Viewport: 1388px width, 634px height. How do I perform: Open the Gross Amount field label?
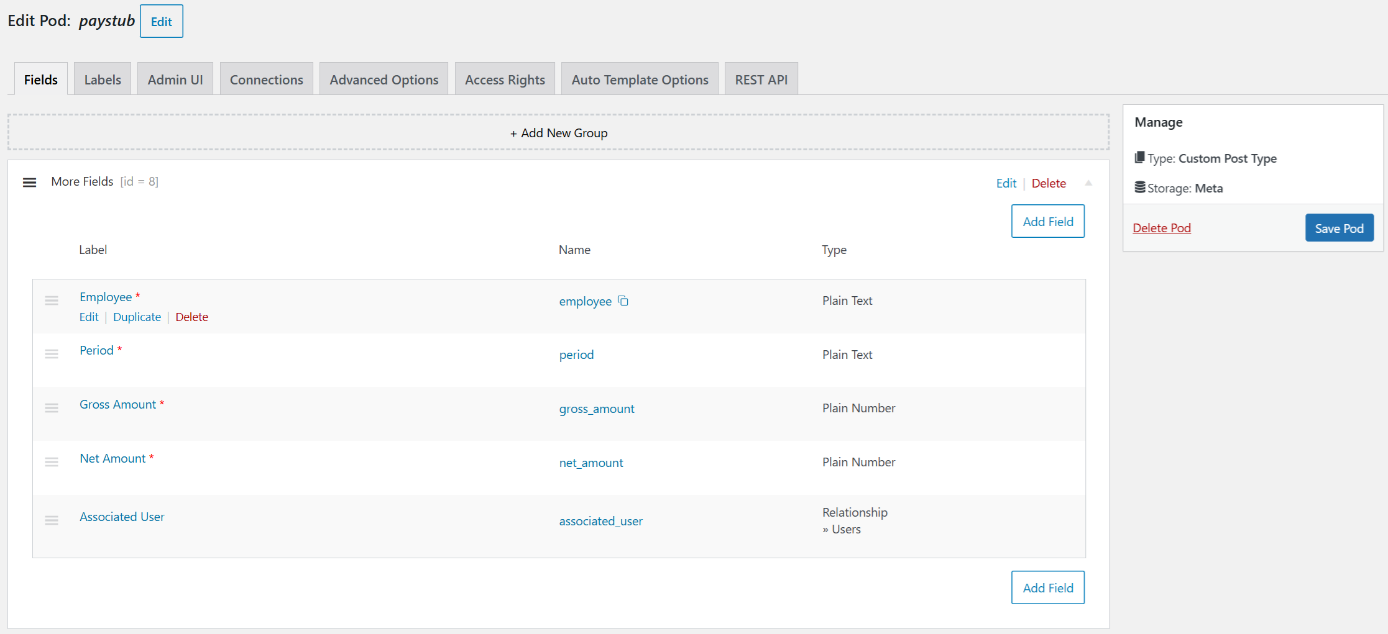[117, 404]
